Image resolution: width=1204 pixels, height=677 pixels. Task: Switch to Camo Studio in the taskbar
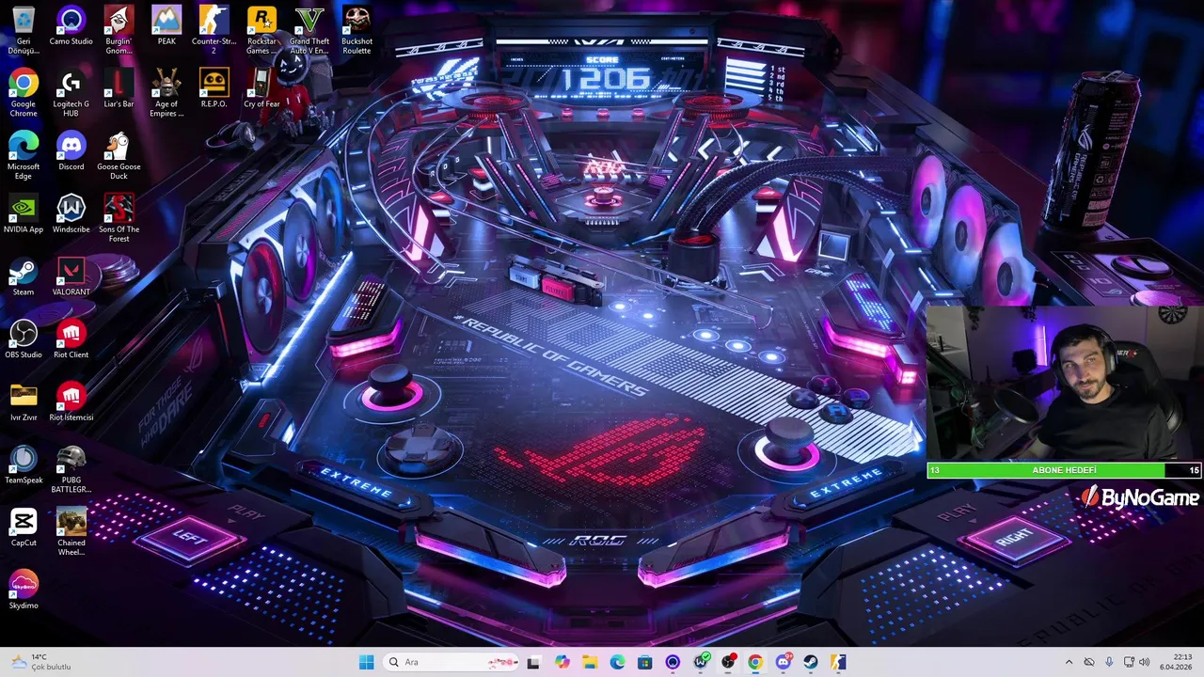[x=673, y=662]
